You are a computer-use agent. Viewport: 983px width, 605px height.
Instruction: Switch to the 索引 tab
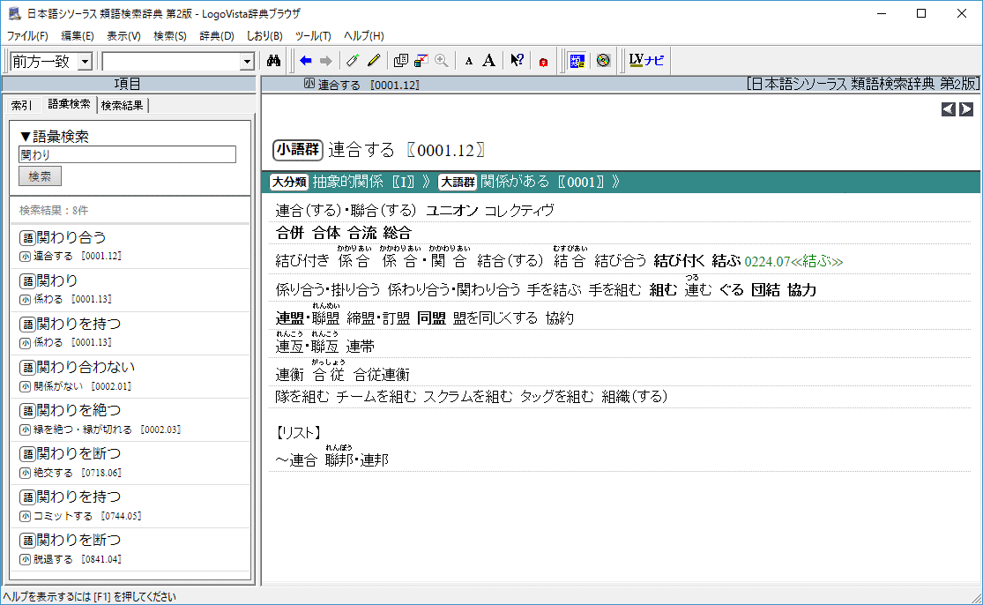coord(21,105)
